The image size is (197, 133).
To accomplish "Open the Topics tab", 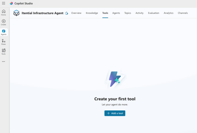I will pyautogui.click(x=128, y=13).
